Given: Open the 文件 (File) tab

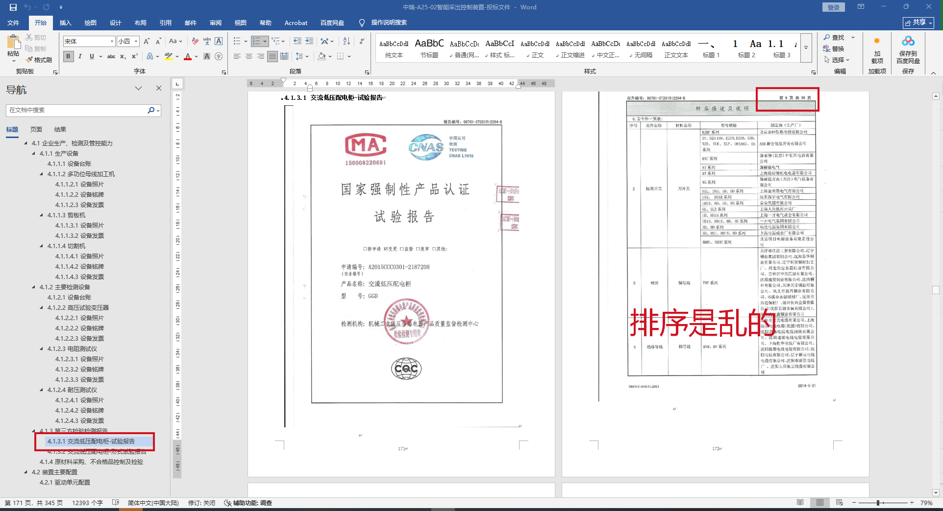Looking at the screenshot, I should [13, 23].
